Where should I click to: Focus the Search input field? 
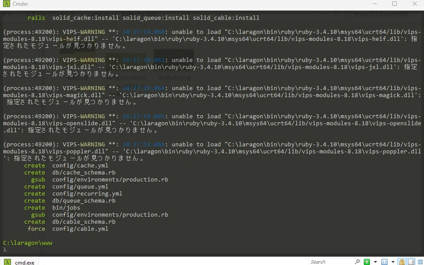tap(332, 262)
